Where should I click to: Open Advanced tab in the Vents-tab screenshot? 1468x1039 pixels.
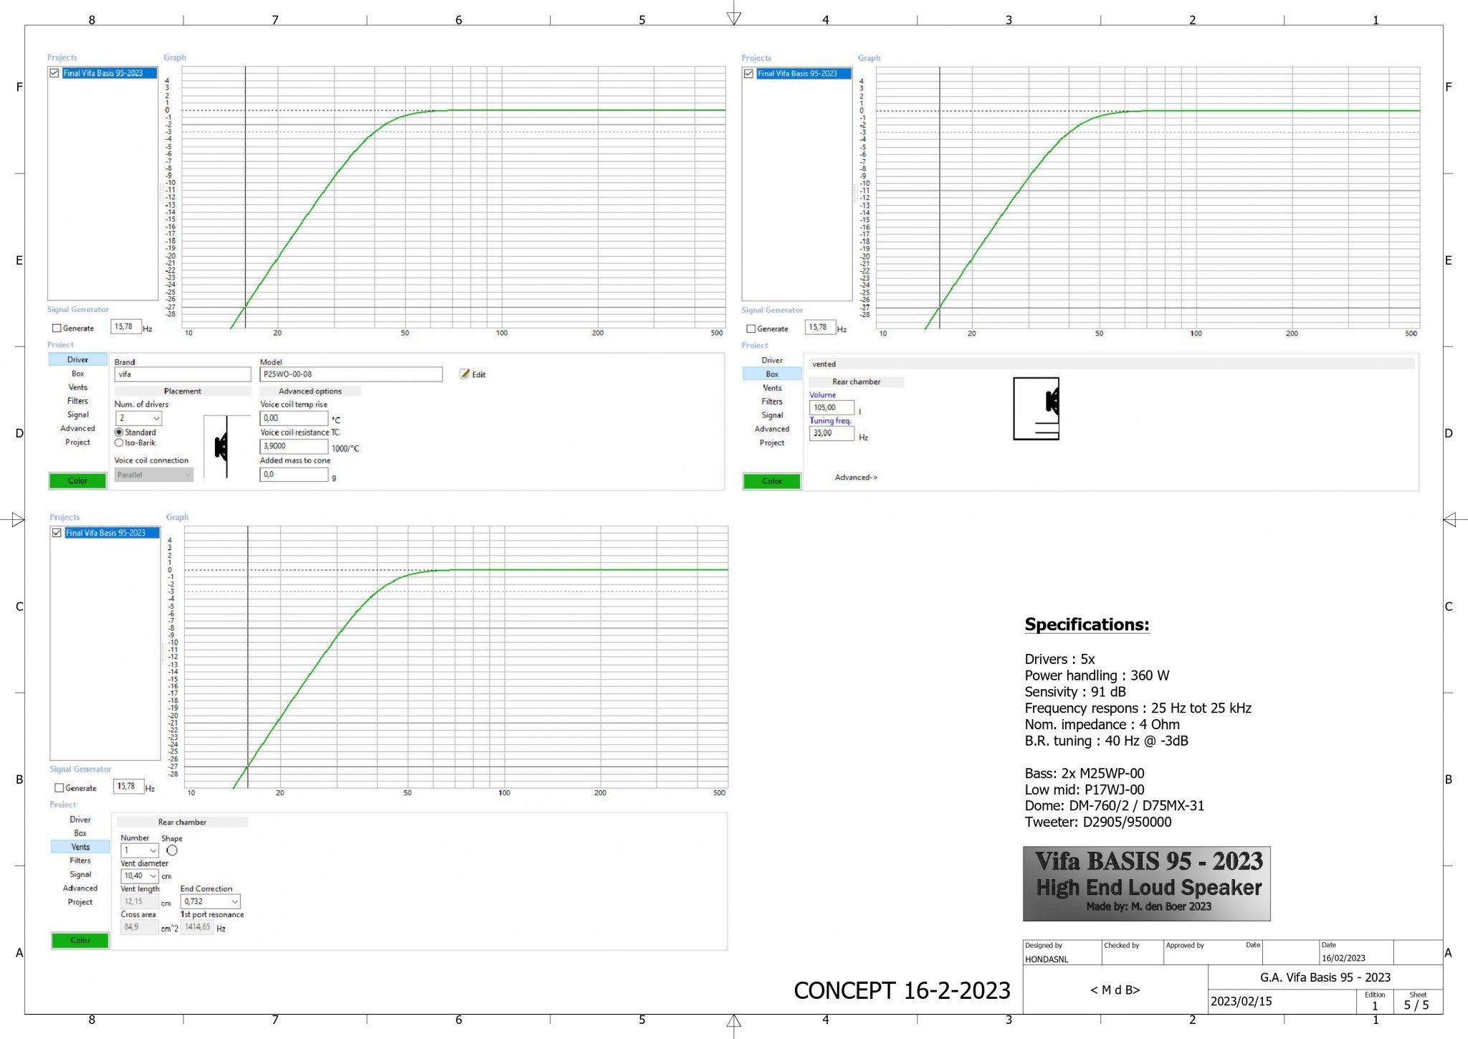pos(80,888)
